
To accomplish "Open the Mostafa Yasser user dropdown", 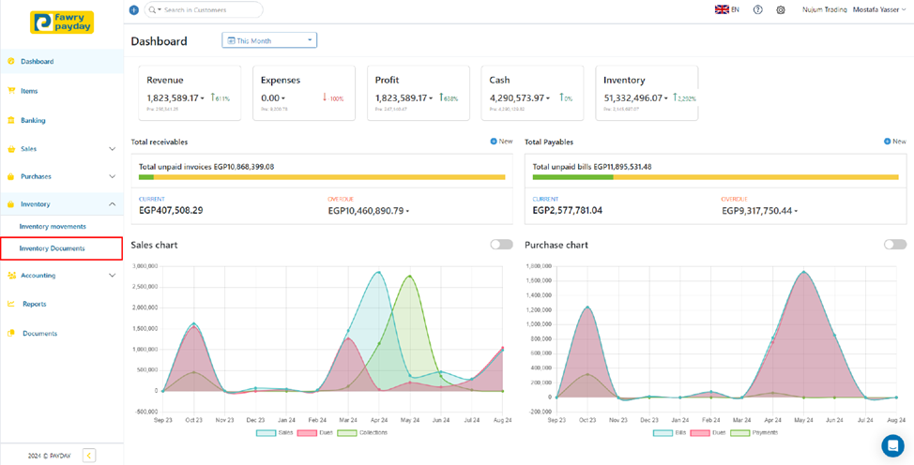I will coord(879,10).
